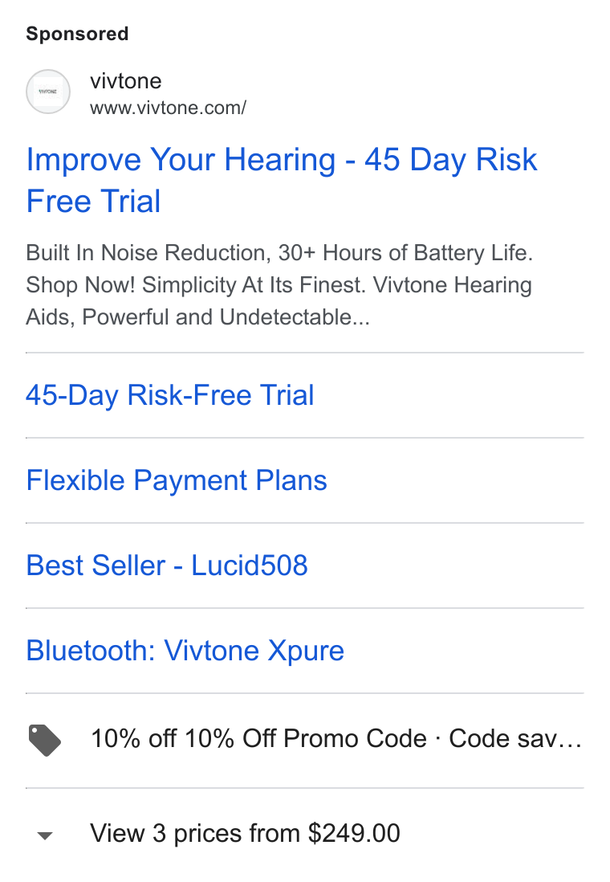
Task: Show the truncated Code sav… text
Action: (515, 738)
